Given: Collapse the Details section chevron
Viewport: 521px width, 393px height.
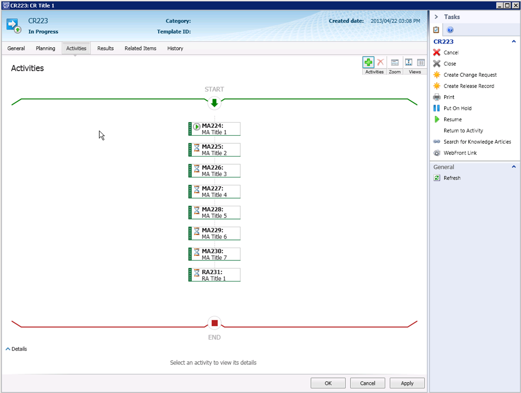Looking at the screenshot, I should pyautogui.click(x=8, y=349).
